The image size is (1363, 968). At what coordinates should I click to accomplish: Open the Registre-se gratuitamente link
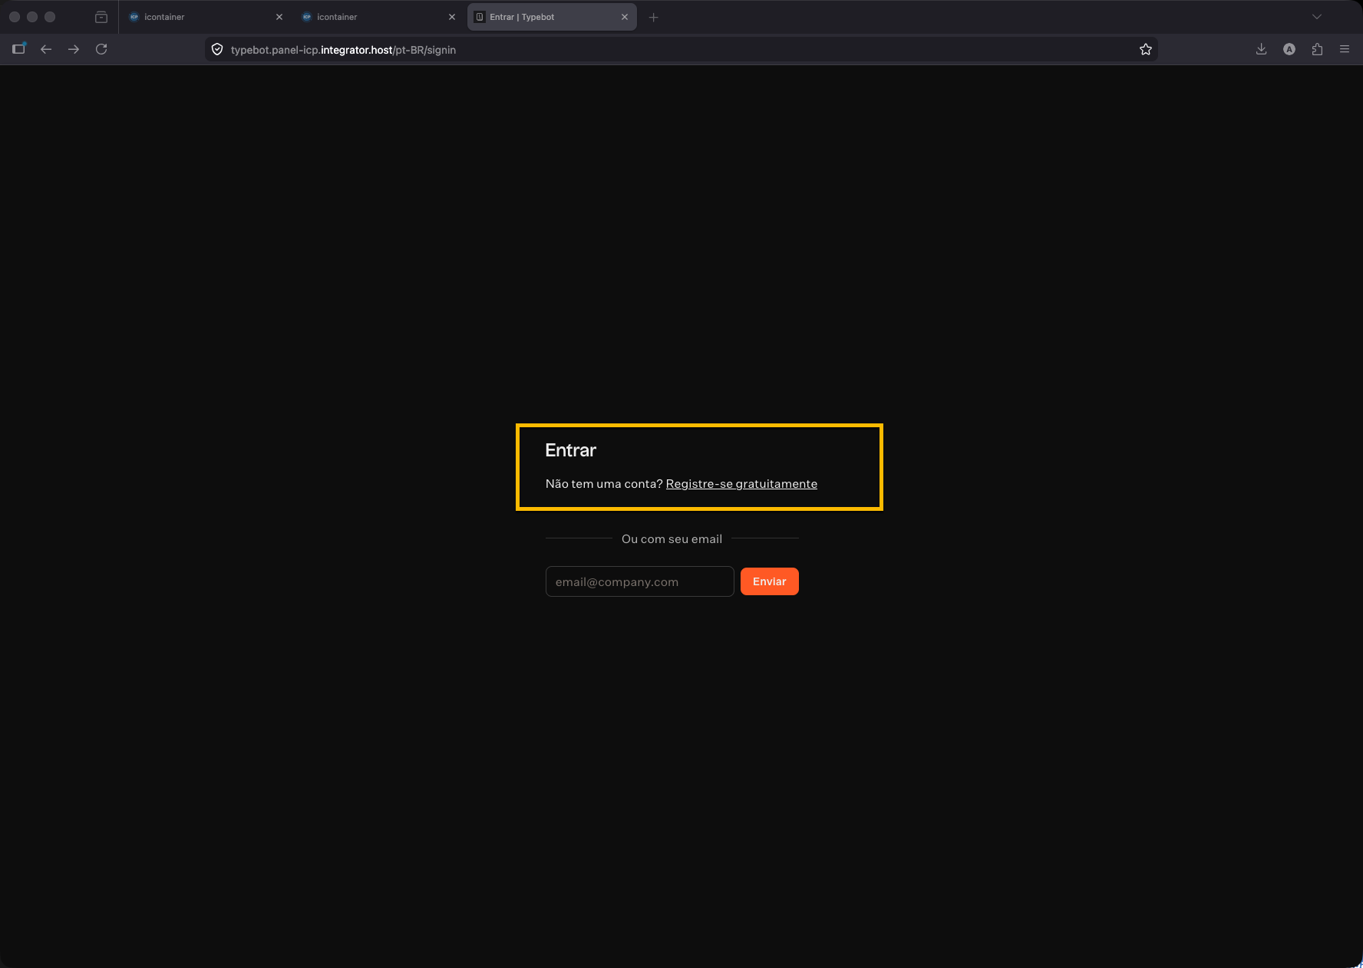click(741, 484)
